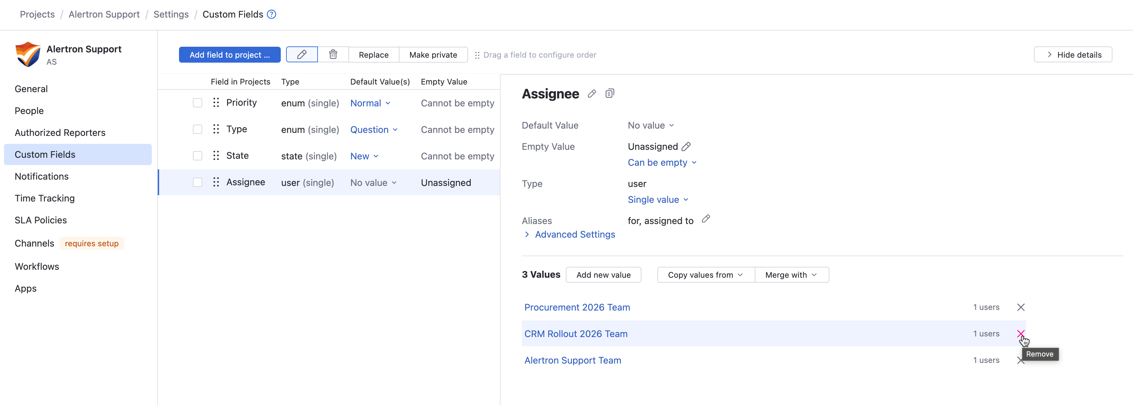Click the drag handle for Assignee field

pos(216,182)
